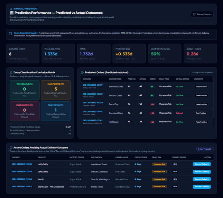Select the Delay F1-Score value 0.286

point(192,54)
